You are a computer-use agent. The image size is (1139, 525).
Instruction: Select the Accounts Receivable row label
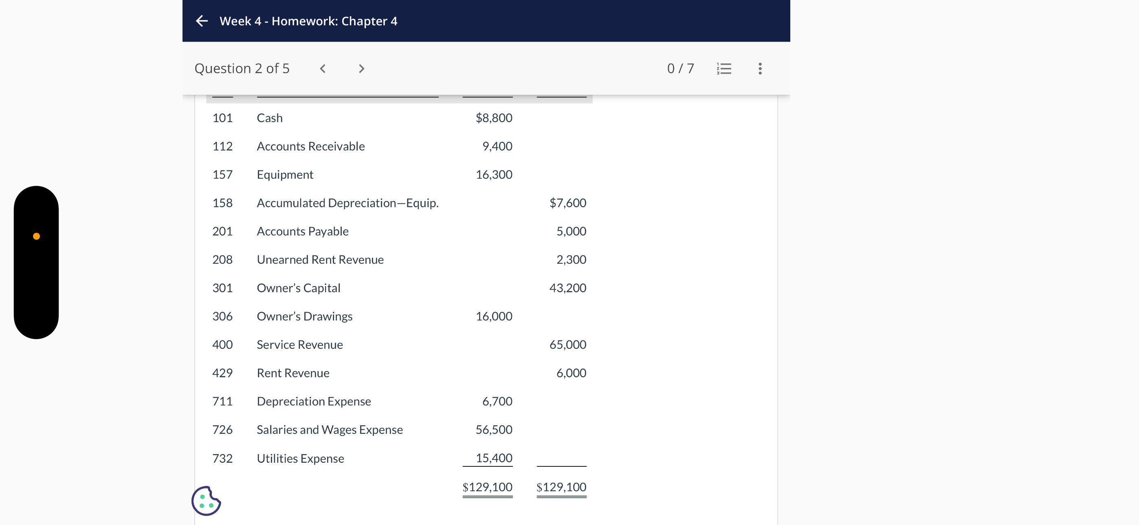coord(310,146)
